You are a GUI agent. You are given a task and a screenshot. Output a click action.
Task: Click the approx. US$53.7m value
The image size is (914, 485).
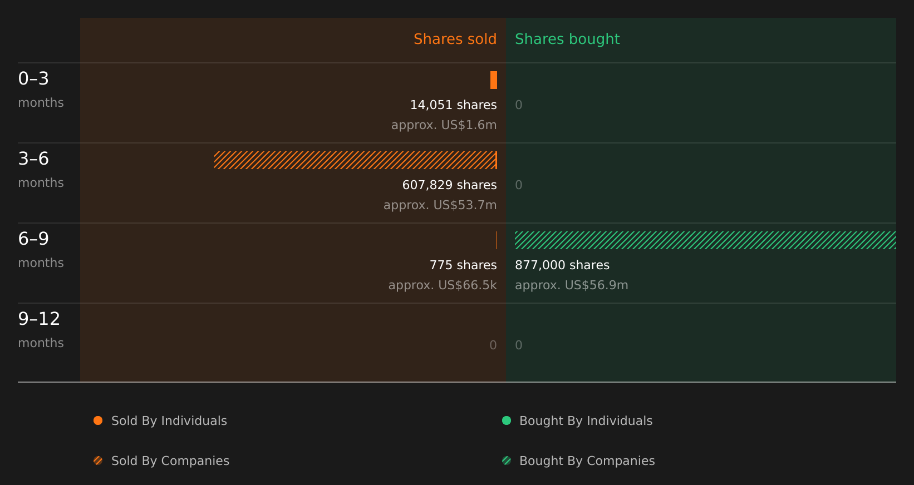coord(440,205)
